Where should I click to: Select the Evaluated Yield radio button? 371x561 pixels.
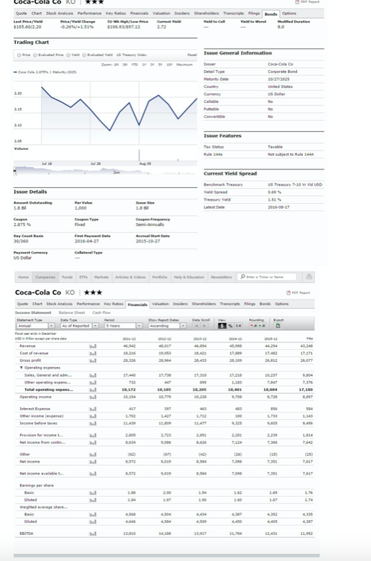84,55
